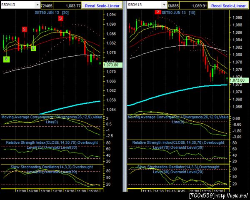250x200 pixels.
Task: Click the 1,054 price axis label
Action: [111, 110]
